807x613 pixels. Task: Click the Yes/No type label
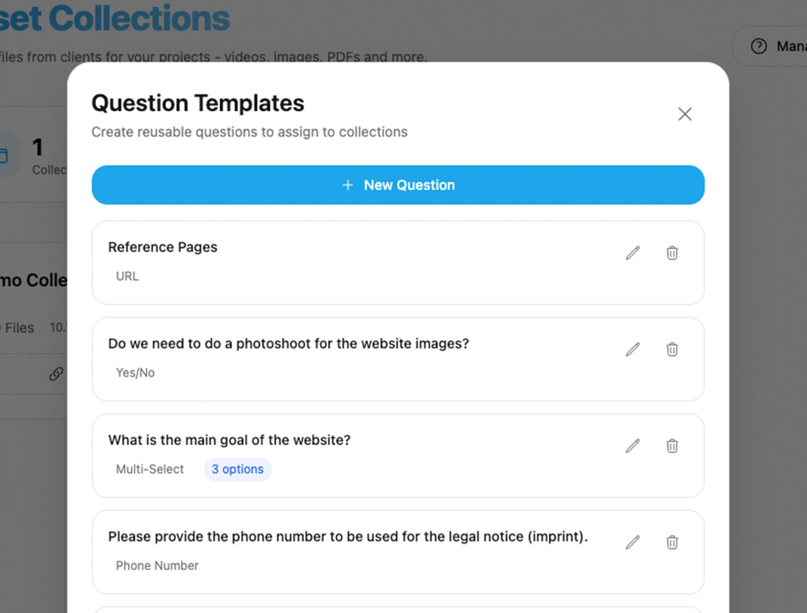tap(136, 373)
